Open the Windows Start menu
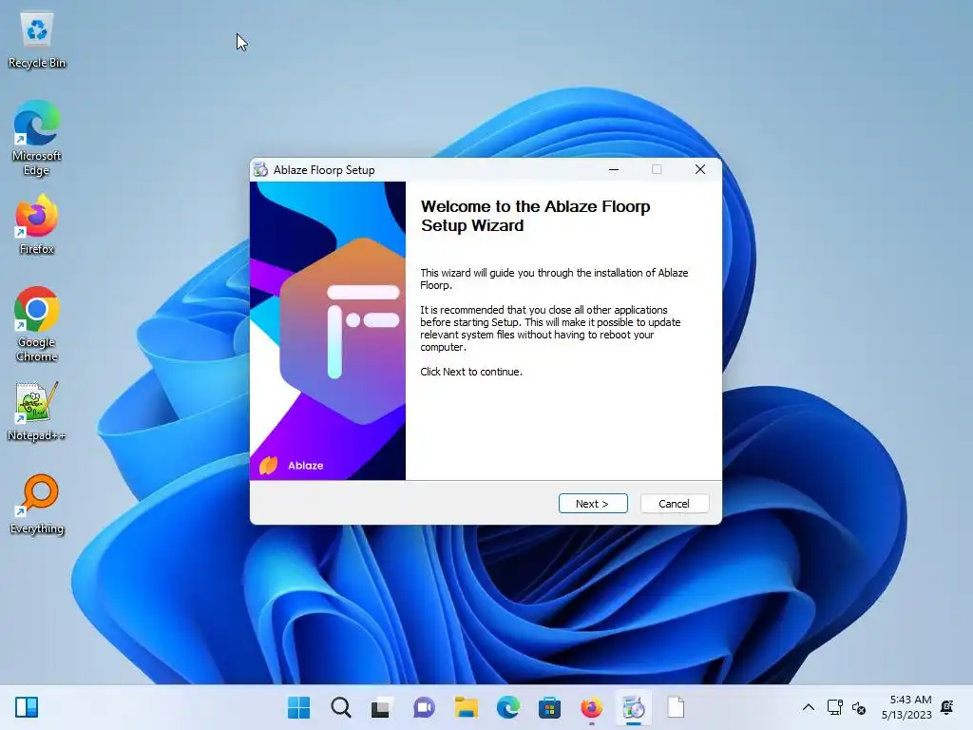Screen dimensions: 973x730 pyautogui.click(x=298, y=707)
